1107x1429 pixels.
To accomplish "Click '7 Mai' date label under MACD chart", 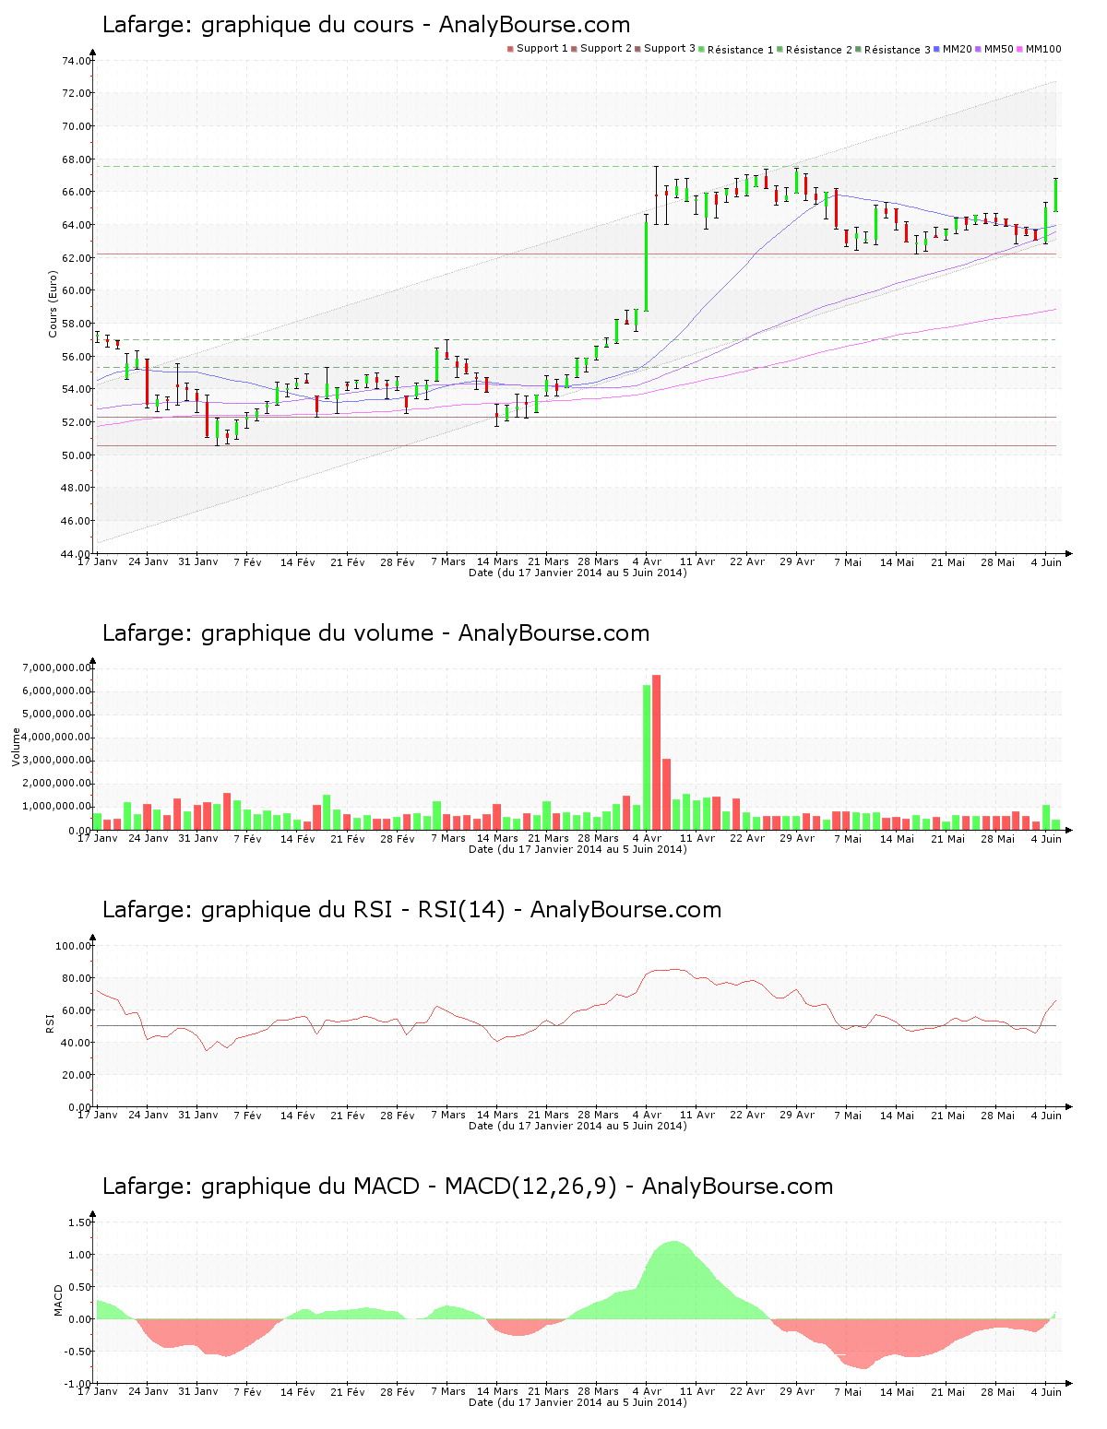I will point(848,1392).
